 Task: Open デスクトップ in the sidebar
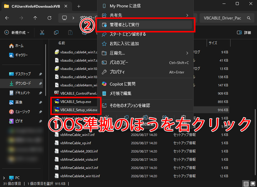[20, 74]
